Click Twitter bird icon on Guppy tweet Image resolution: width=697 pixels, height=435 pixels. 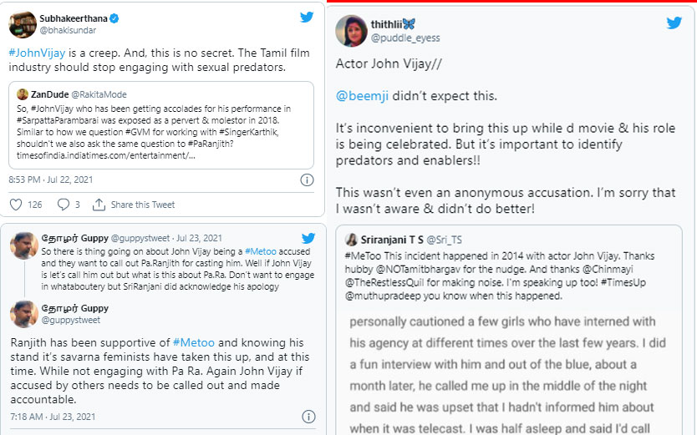tap(308, 238)
